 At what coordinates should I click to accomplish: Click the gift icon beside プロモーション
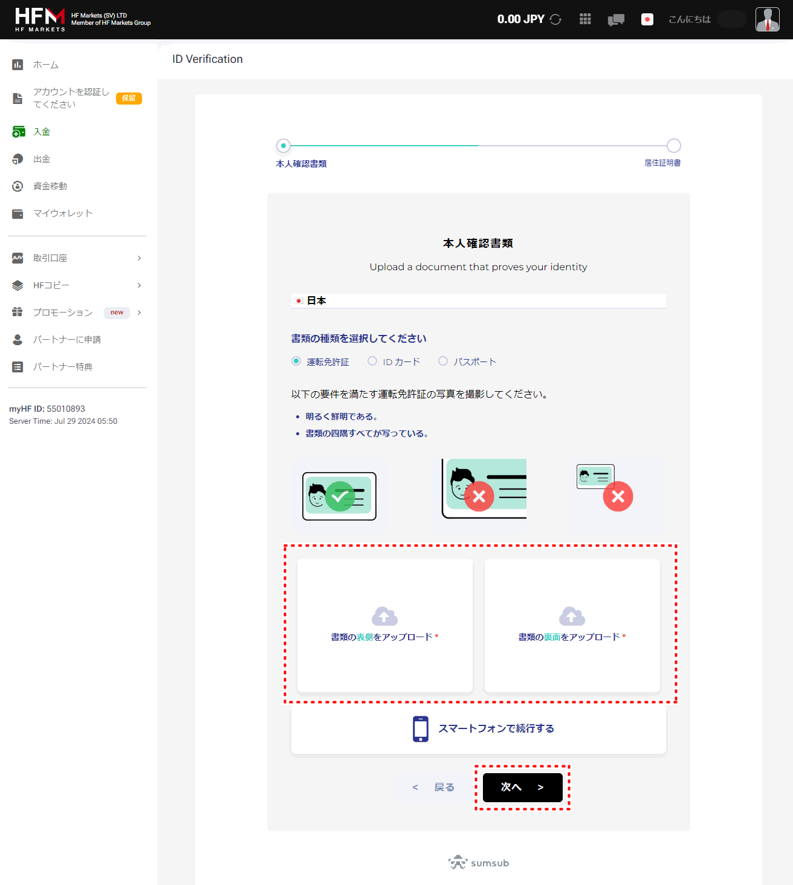[x=18, y=312]
